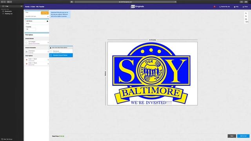Select the Art Preflight radio circle
This screenshot has height=141, width=251.
(x=26, y=43)
